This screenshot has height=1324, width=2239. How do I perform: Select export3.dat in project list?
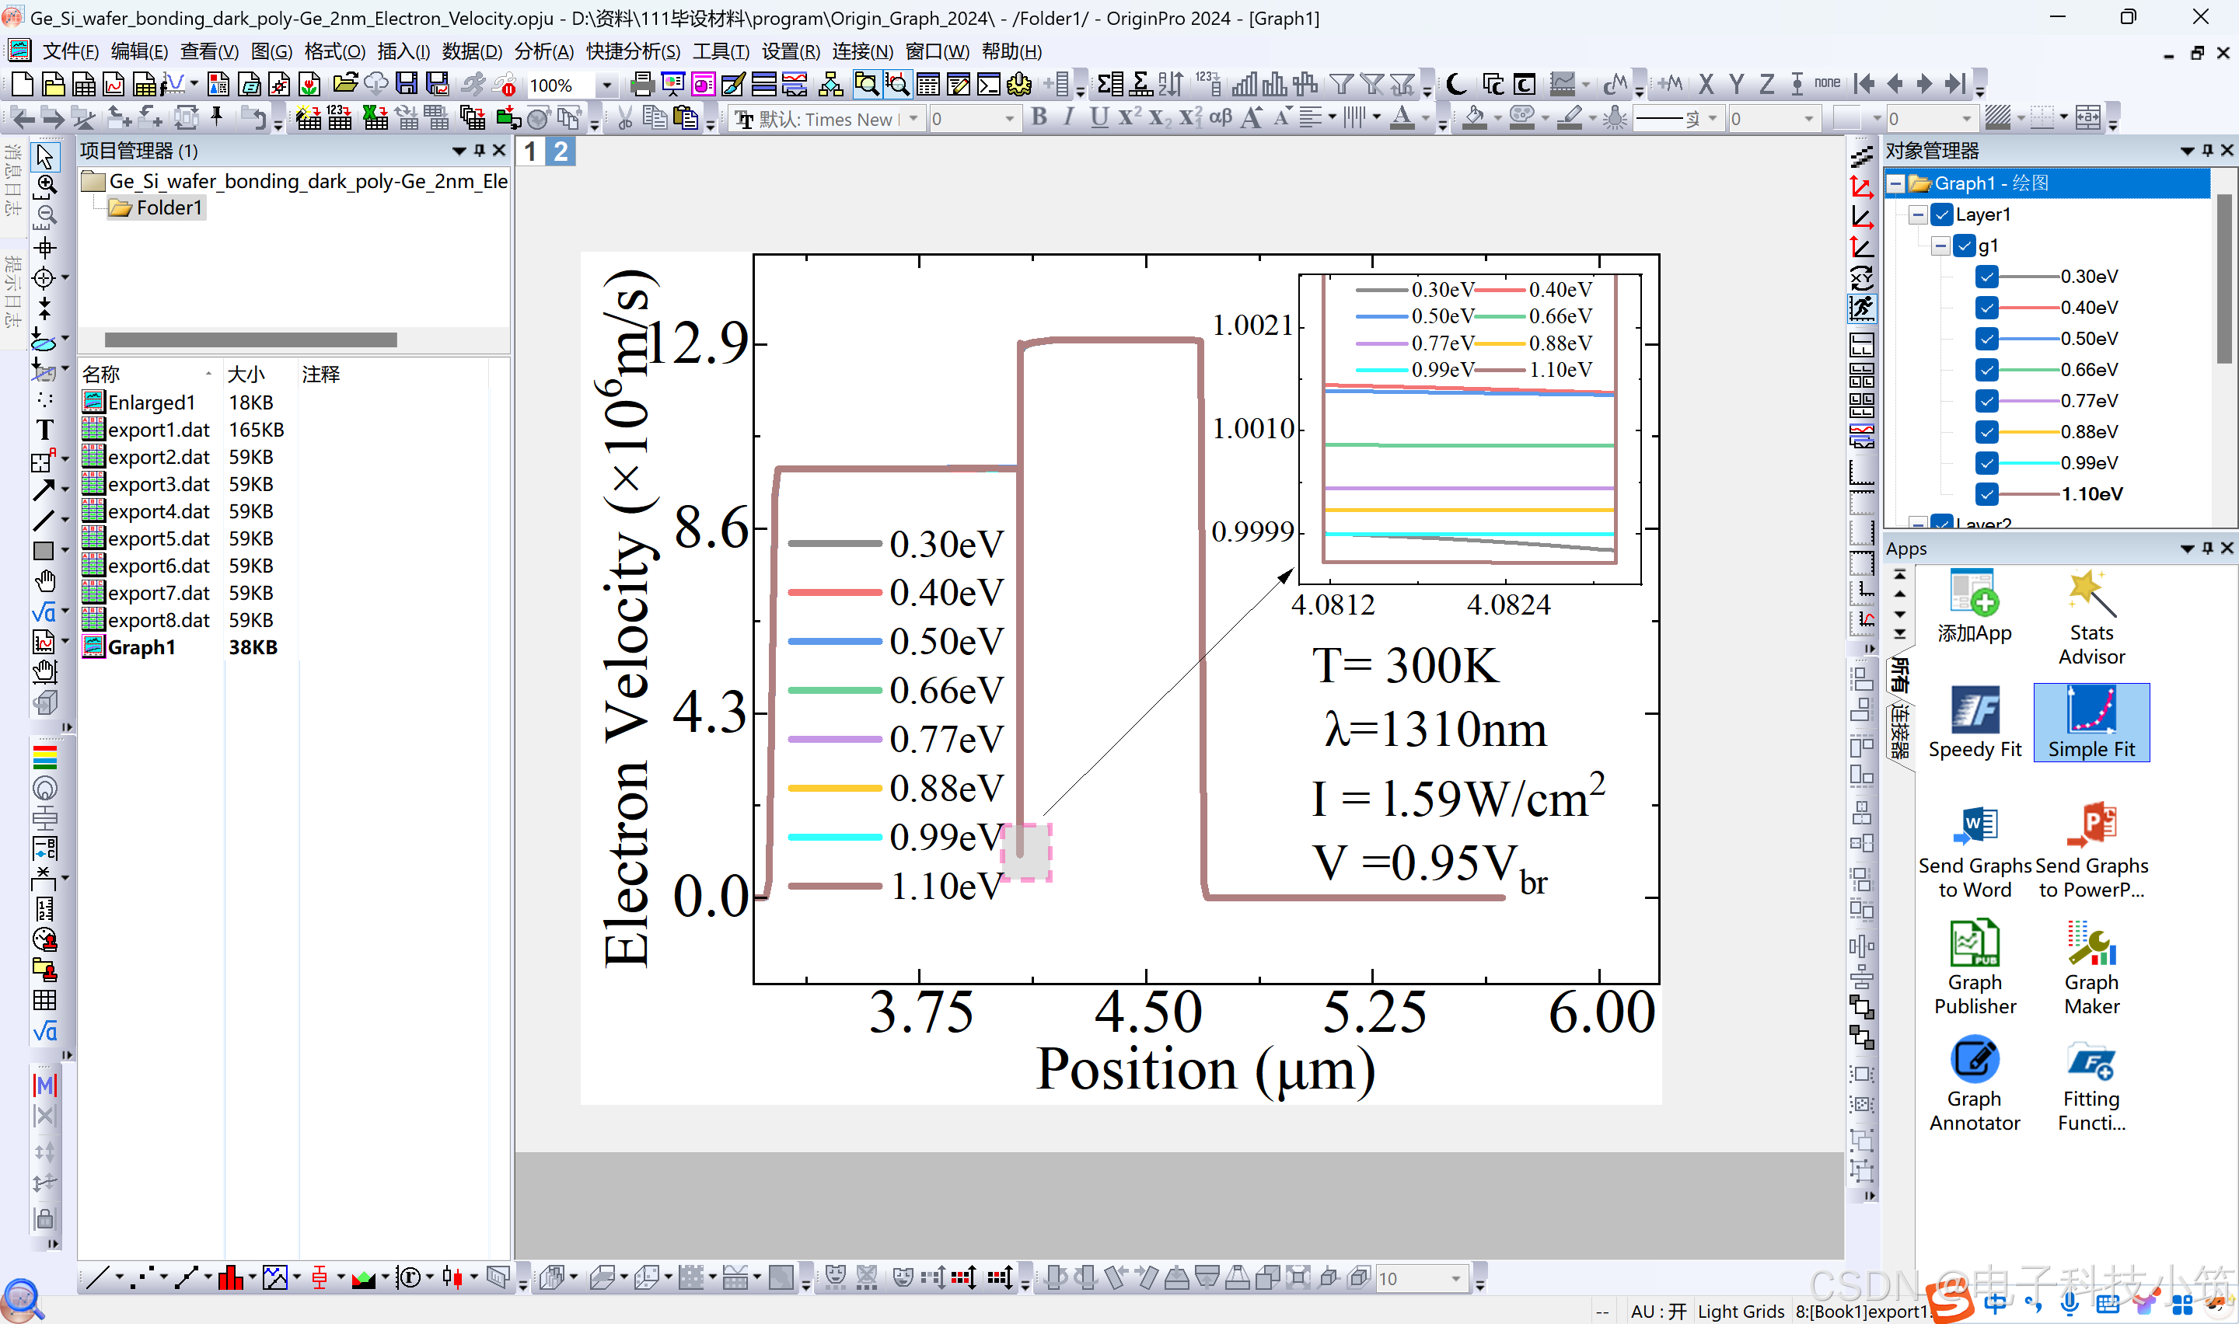click(159, 483)
